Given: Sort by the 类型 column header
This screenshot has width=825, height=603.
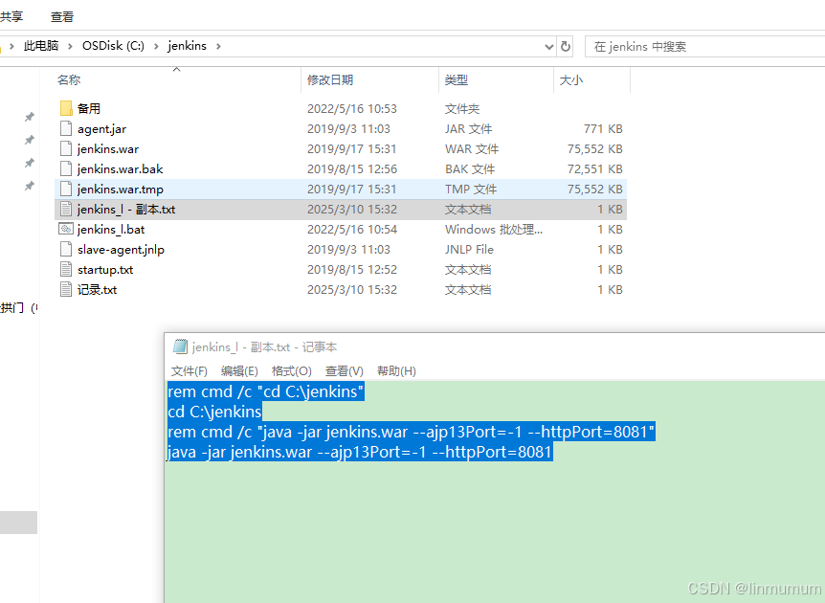Looking at the screenshot, I should [x=456, y=80].
